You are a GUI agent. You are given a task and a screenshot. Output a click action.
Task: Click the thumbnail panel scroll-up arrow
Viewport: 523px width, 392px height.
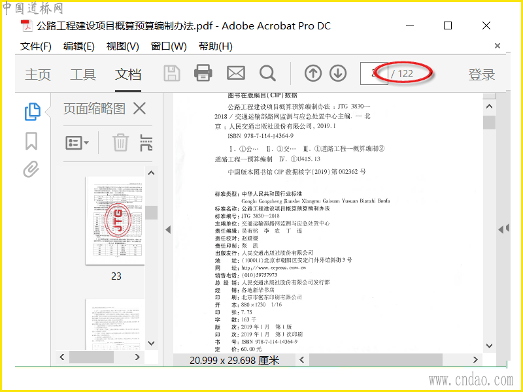[x=152, y=172]
